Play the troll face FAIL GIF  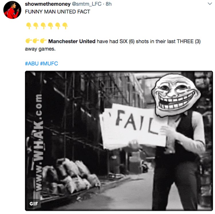[119, 141]
